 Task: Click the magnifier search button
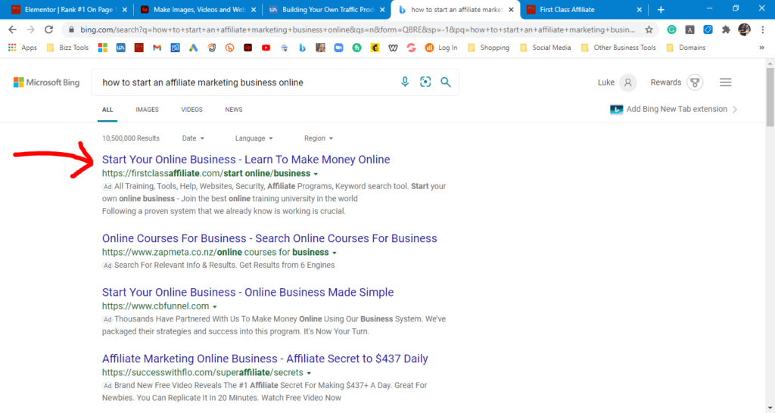pyautogui.click(x=445, y=82)
